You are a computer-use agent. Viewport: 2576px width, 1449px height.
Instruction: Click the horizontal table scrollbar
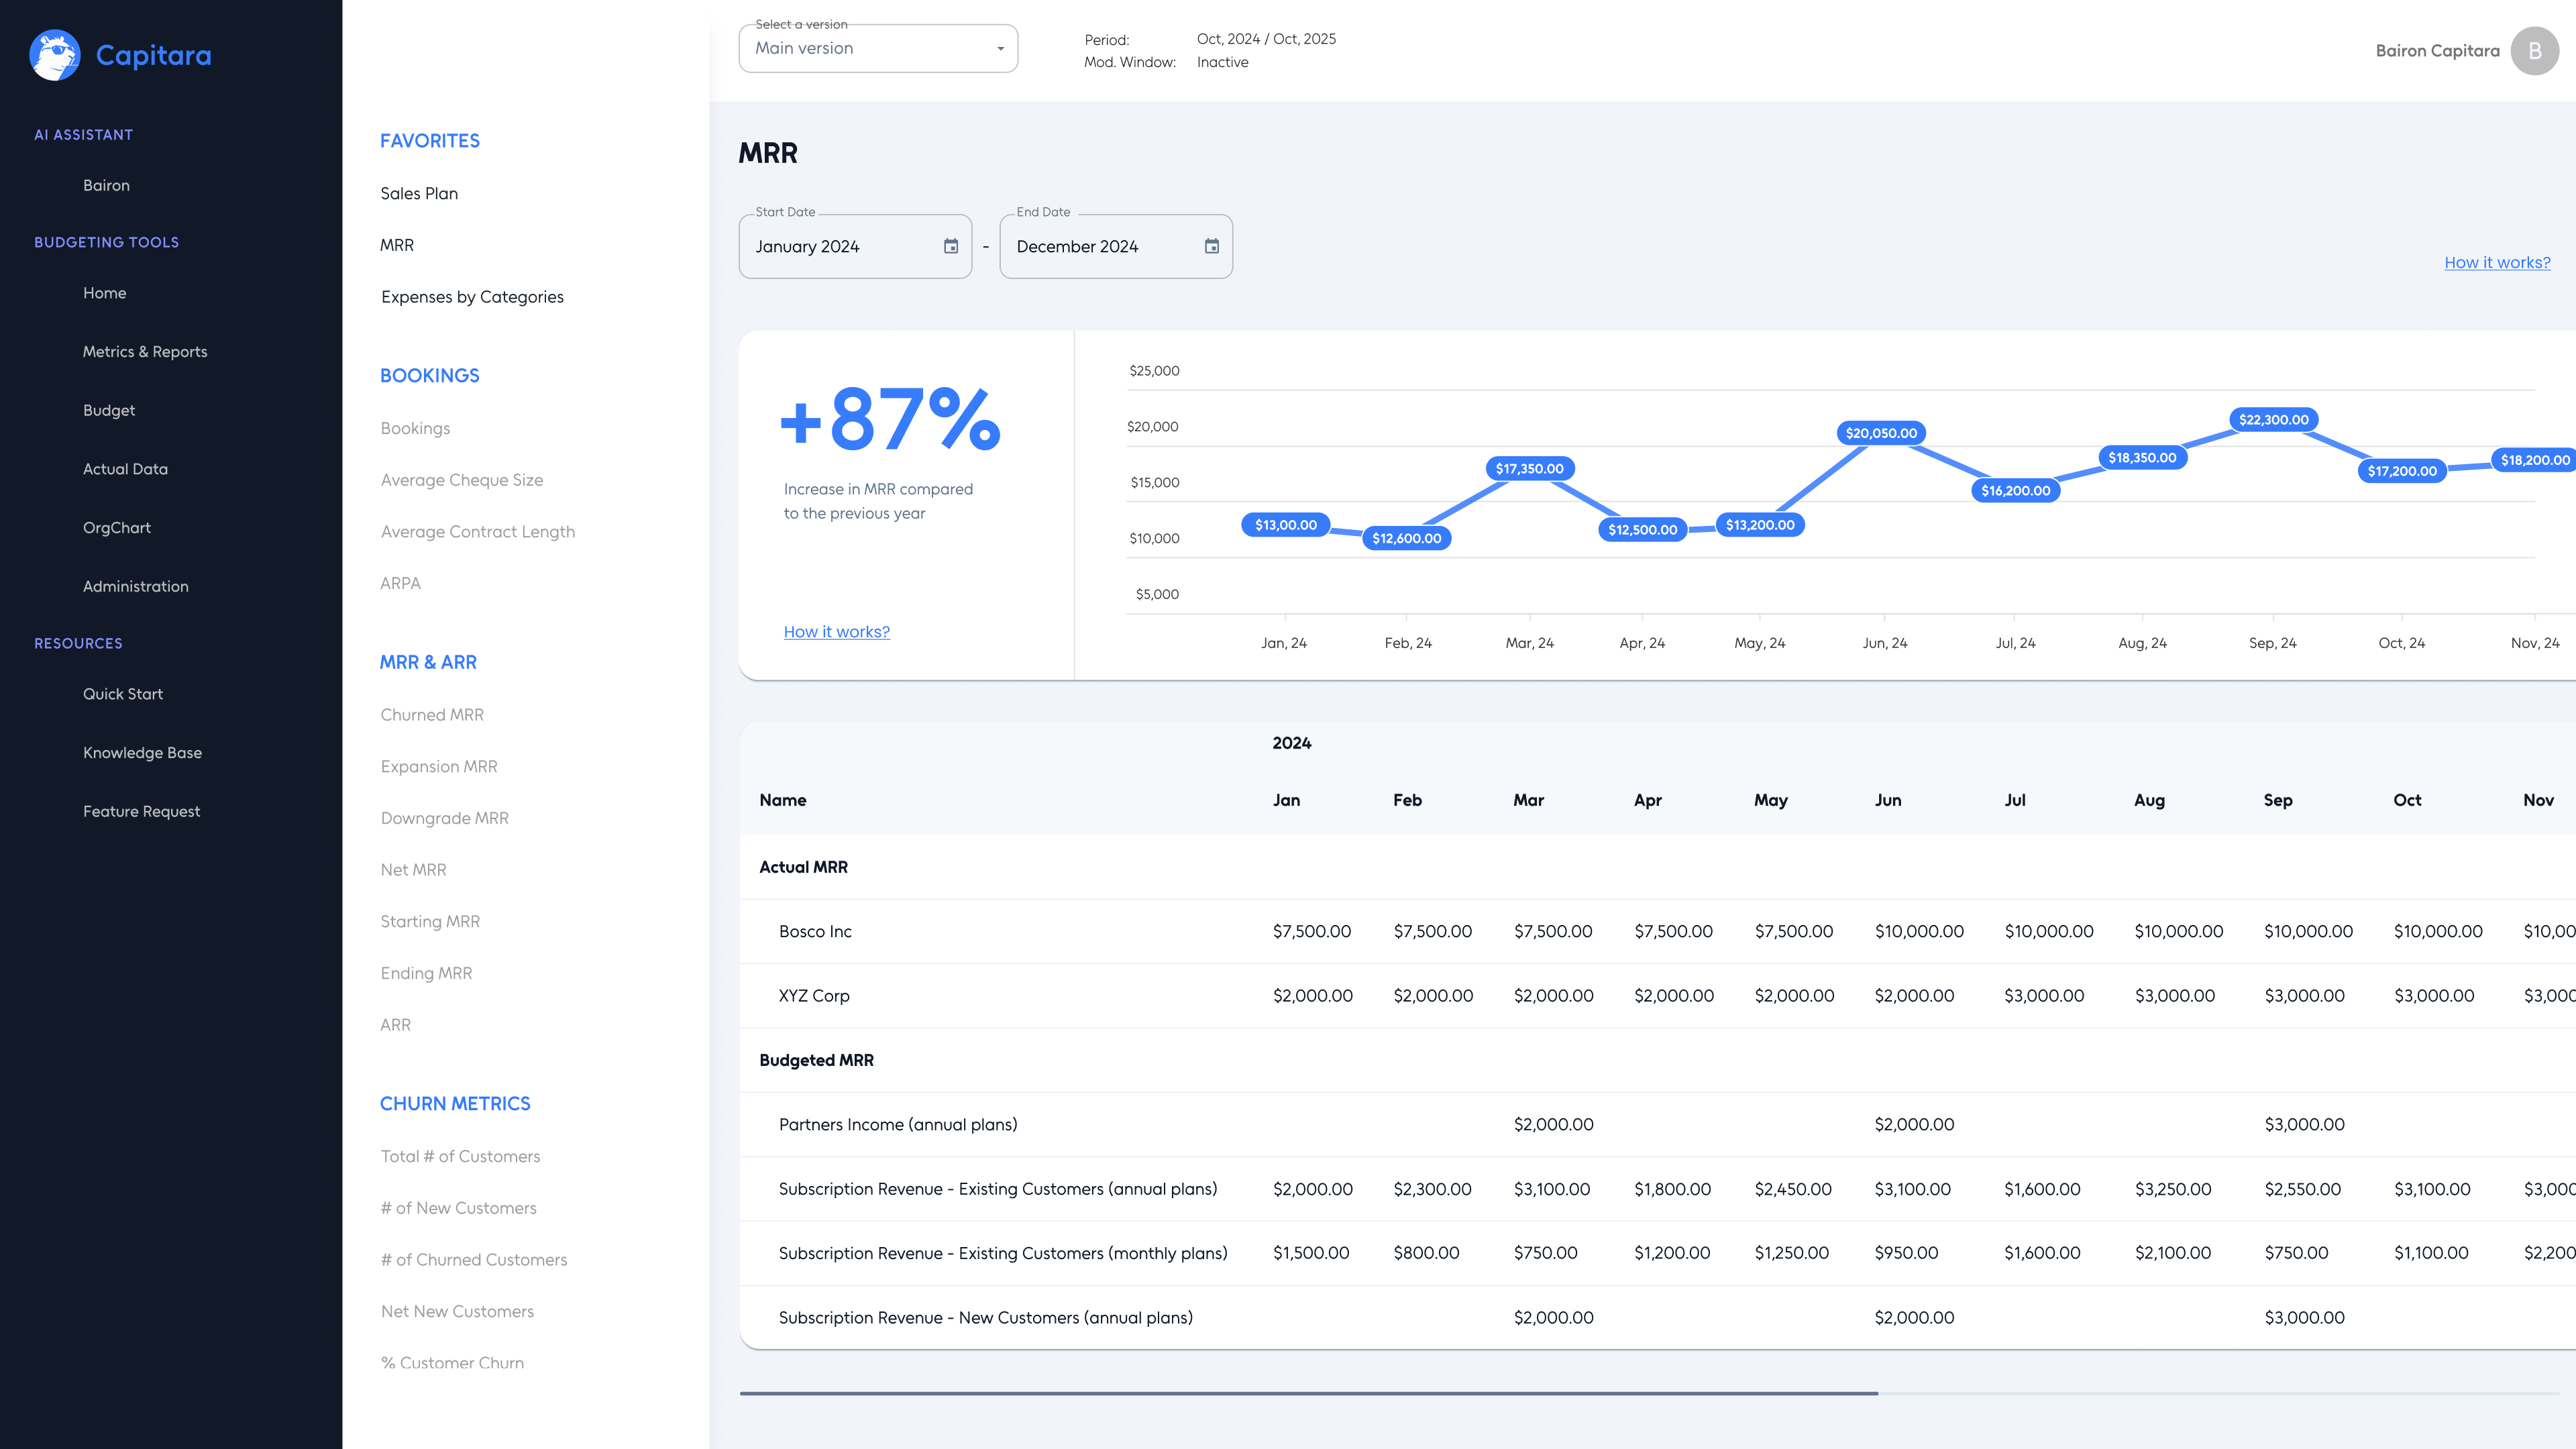[1308, 1393]
